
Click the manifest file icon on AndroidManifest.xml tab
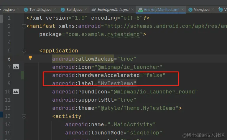click(x=140, y=10)
